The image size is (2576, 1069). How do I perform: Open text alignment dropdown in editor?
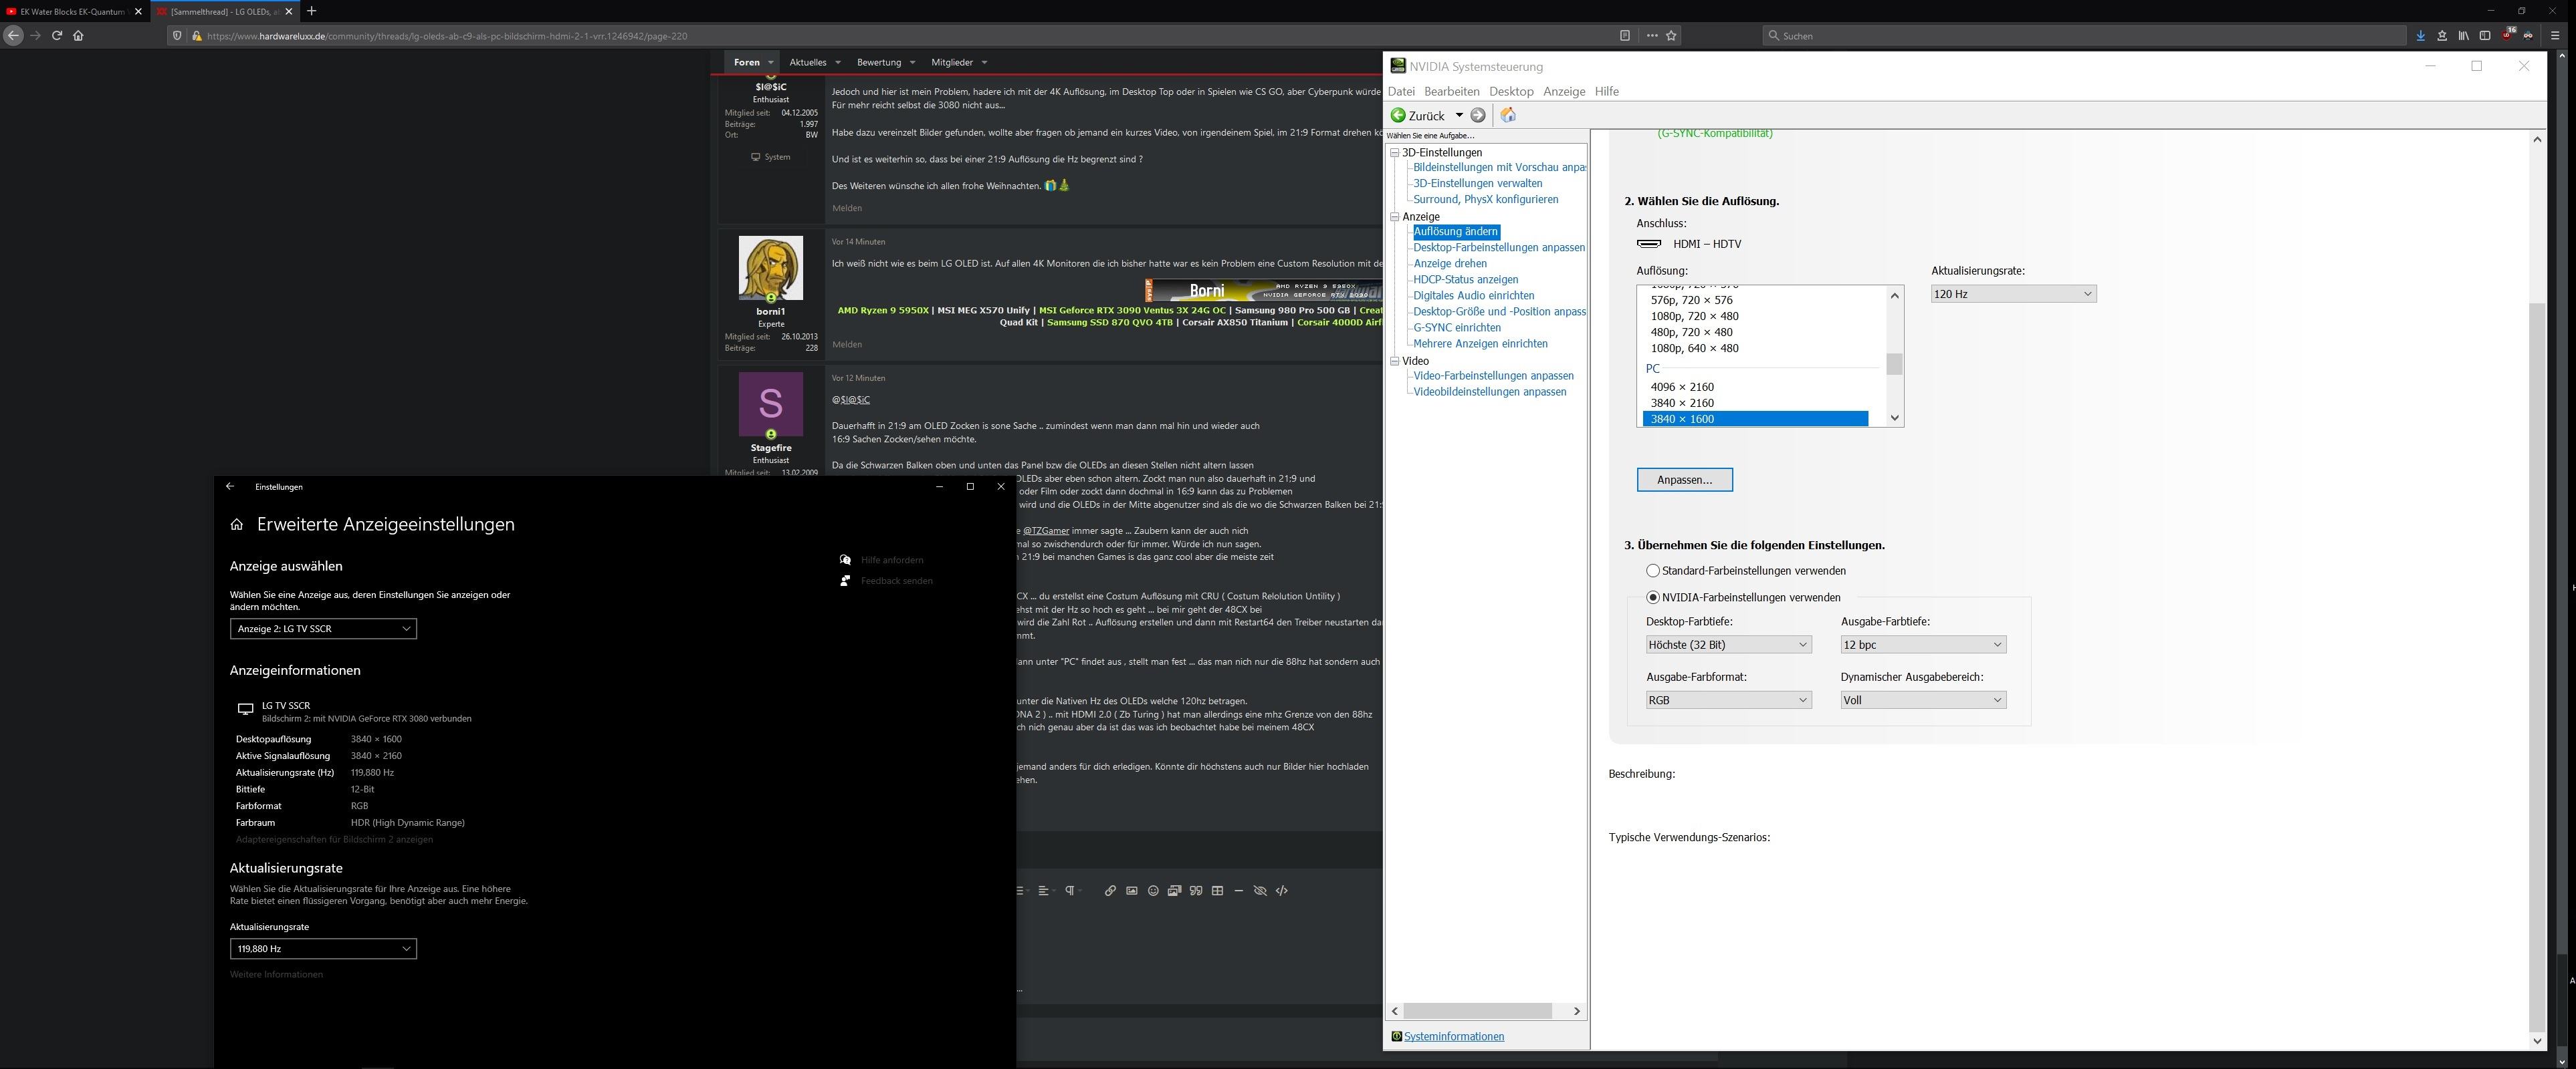click(1046, 890)
